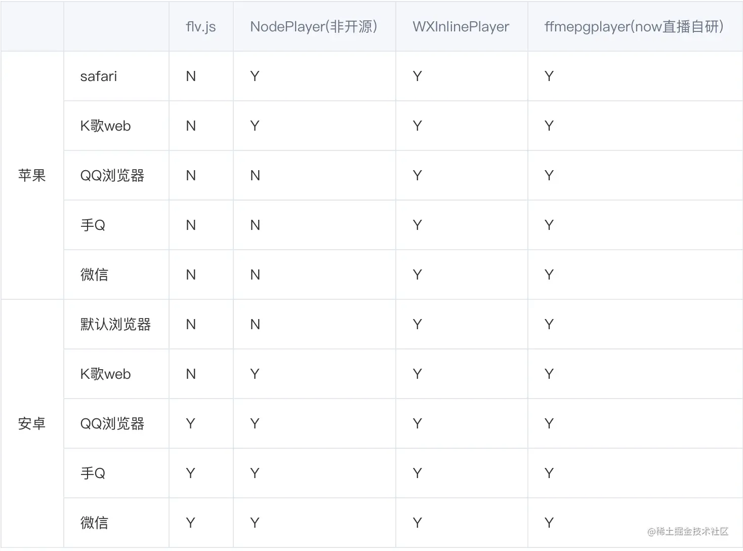Image resolution: width=743 pixels, height=551 pixels.
Task: Click NodePlayer value in the 默认浏览器 row
Action: click(255, 325)
